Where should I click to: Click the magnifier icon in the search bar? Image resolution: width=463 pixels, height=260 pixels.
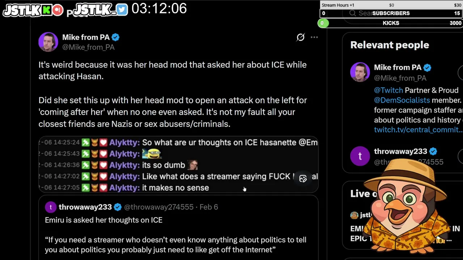[353, 13]
